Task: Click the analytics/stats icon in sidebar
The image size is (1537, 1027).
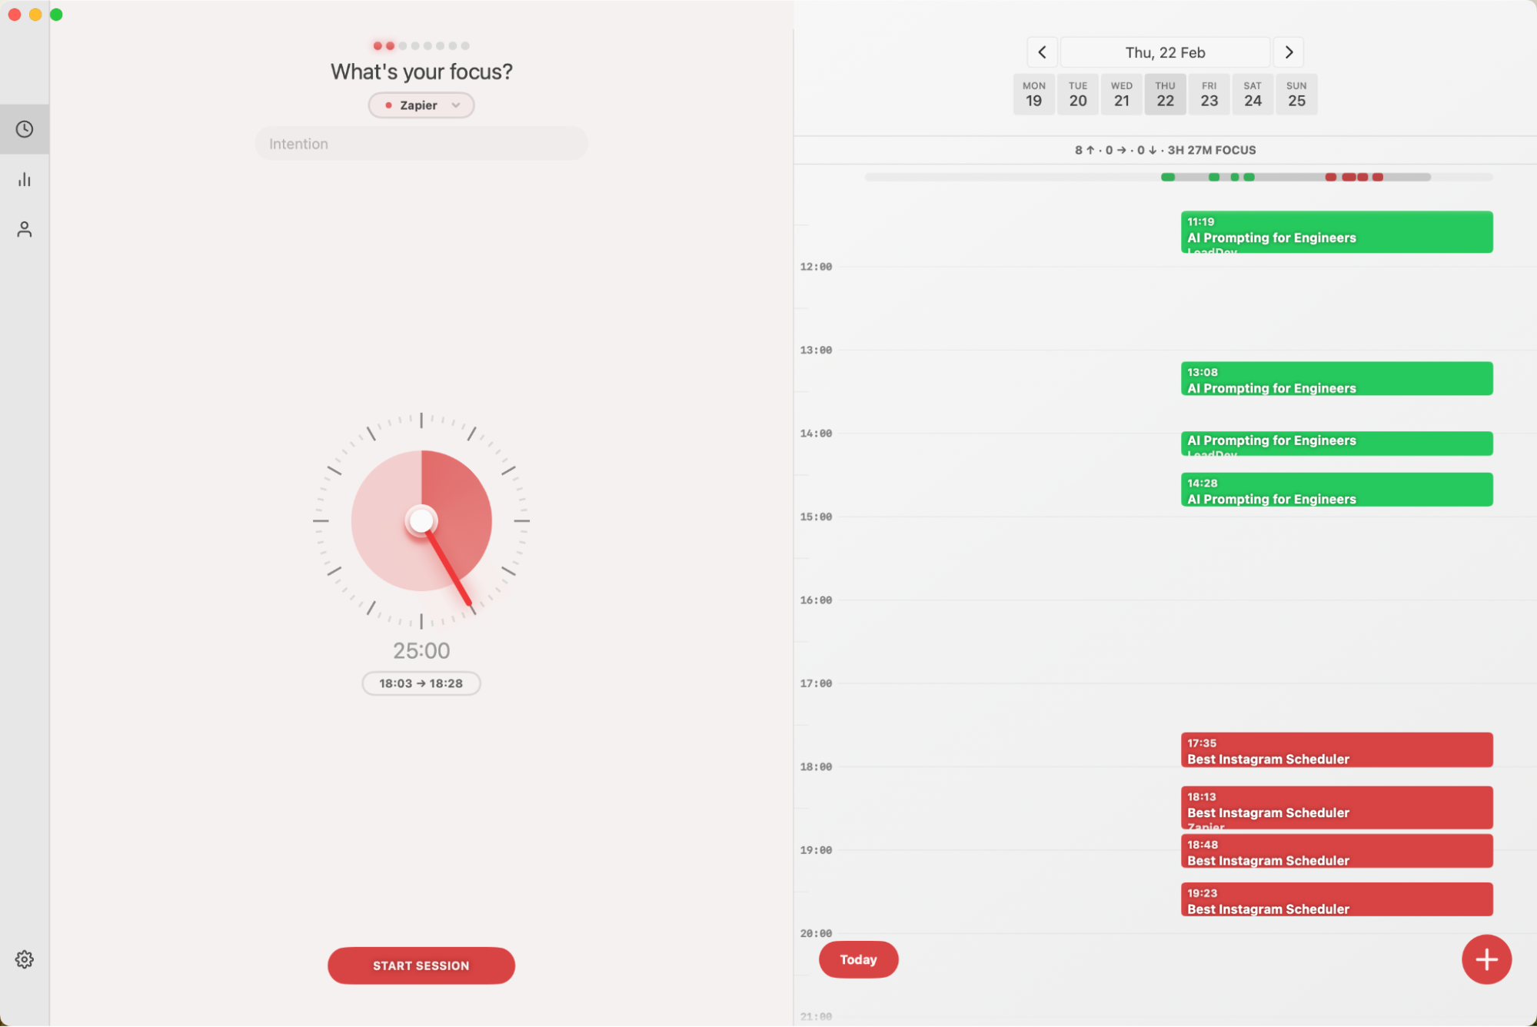Action: (x=24, y=179)
